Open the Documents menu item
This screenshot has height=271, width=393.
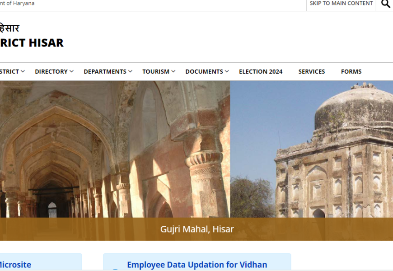pos(204,72)
